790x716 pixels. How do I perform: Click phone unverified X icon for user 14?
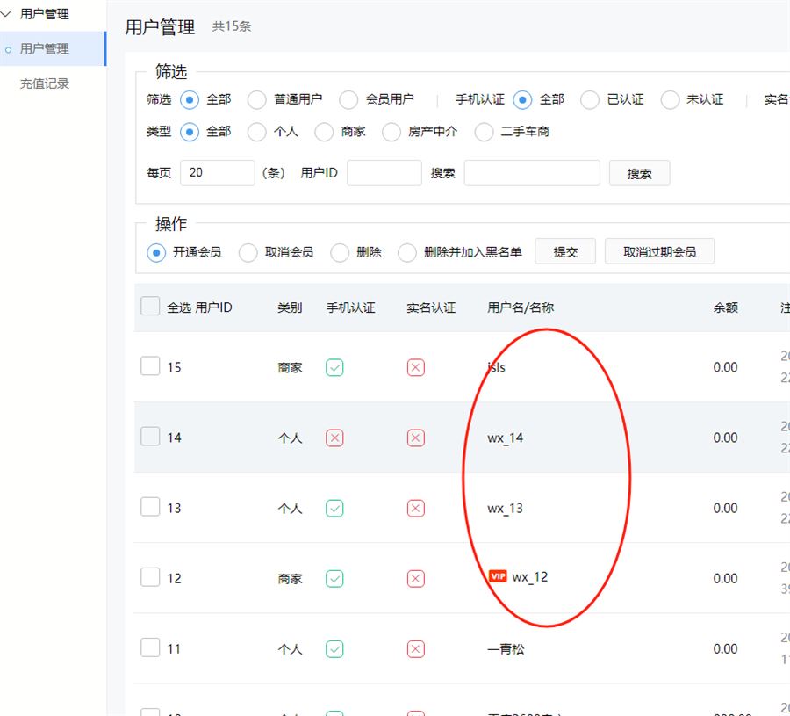[x=334, y=438]
